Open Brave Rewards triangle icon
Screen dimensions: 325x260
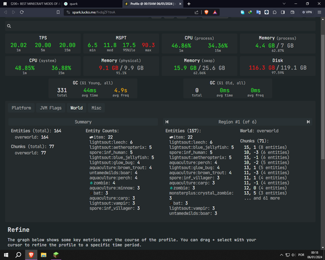[x=214, y=12]
